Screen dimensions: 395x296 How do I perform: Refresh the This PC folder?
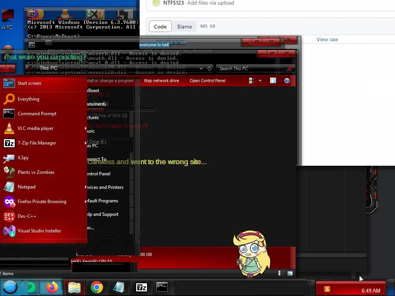[x=209, y=69]
